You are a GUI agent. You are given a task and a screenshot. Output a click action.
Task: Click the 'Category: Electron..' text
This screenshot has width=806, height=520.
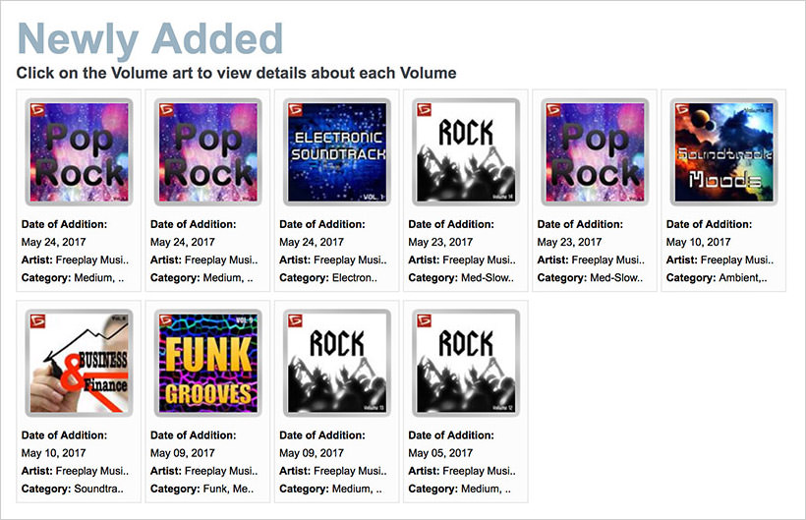coord(328,278)
